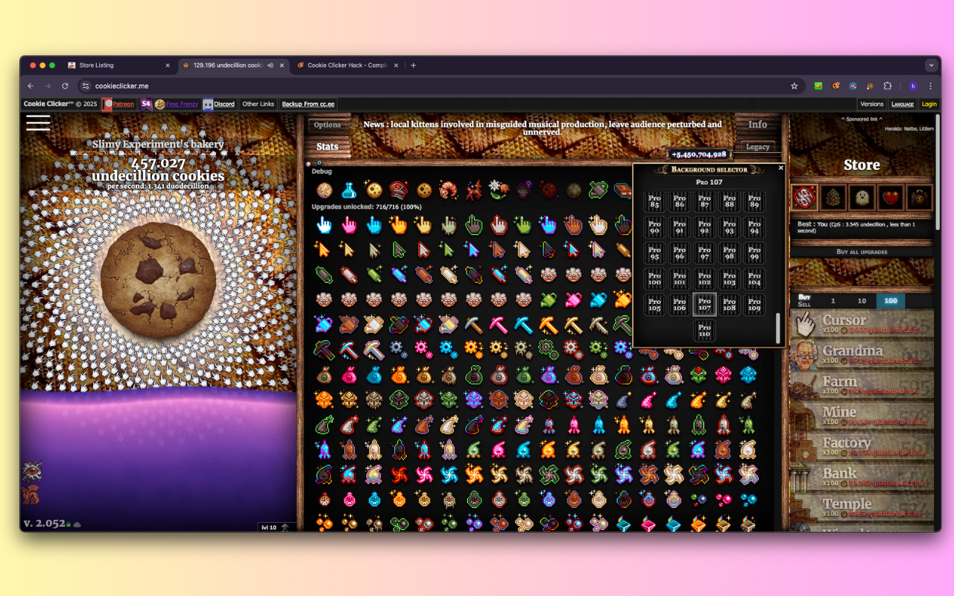Activate the Festive biscuit tree switch

coord(833,197)
